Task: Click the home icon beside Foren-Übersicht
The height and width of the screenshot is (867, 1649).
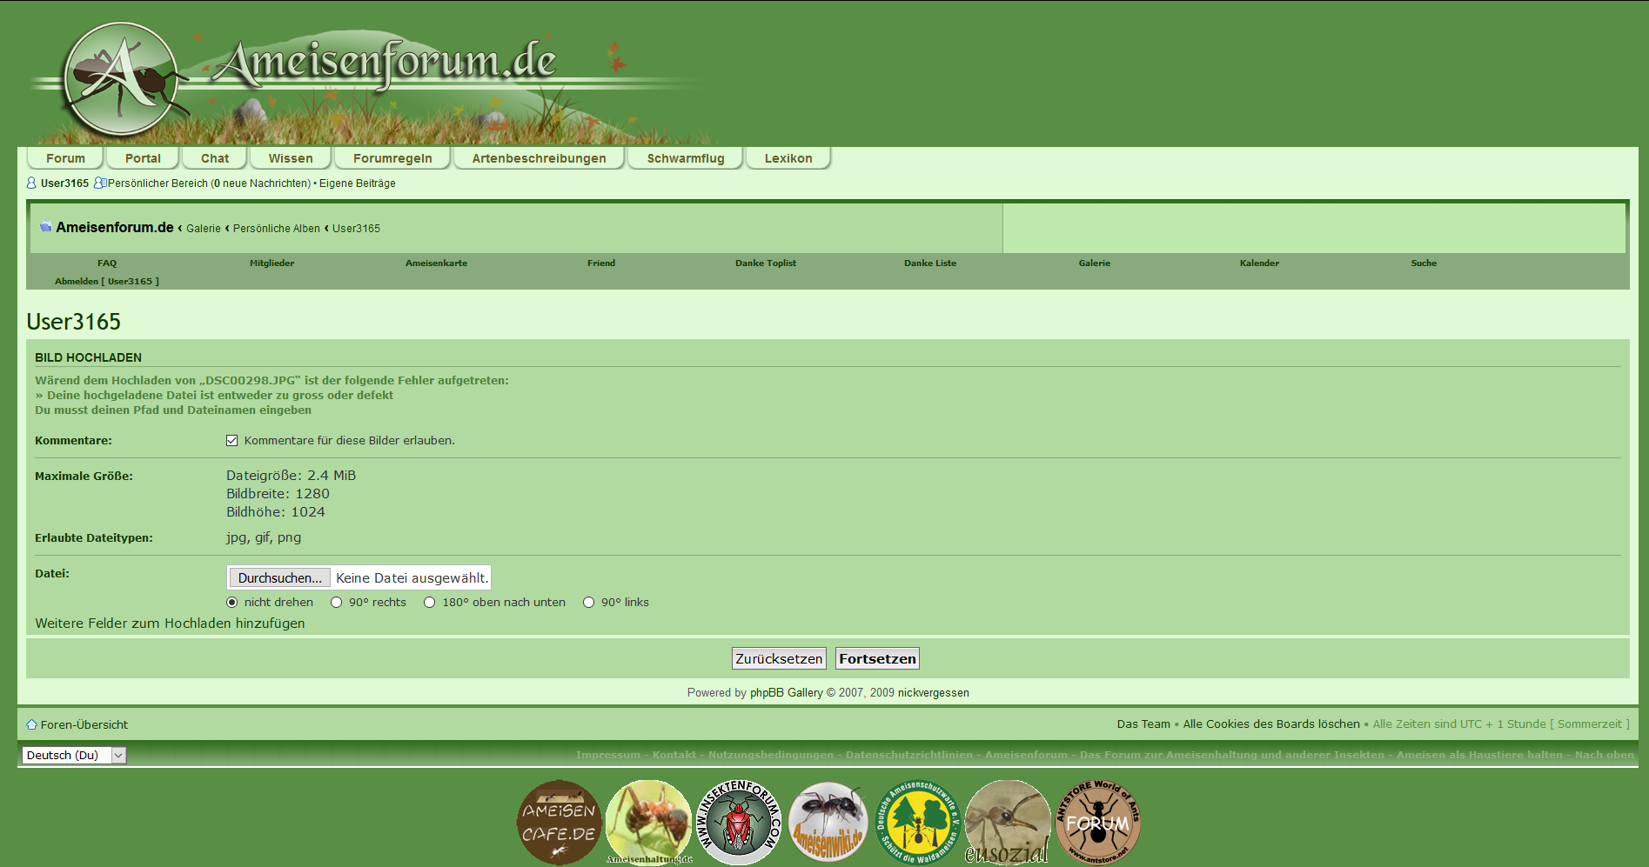Action: (x=32, y=724)
